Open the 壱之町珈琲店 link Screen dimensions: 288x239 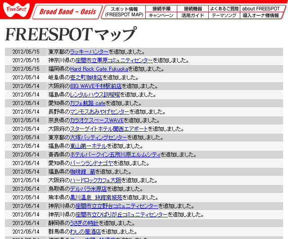pyautogui.click(x=86, y=78)
